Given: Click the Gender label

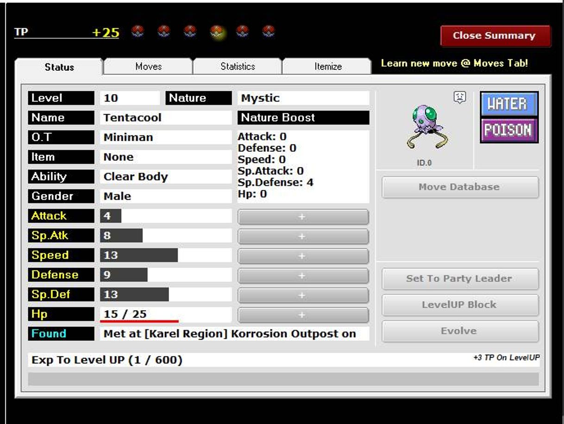Looking at the screenshot, I should [61, 196].
